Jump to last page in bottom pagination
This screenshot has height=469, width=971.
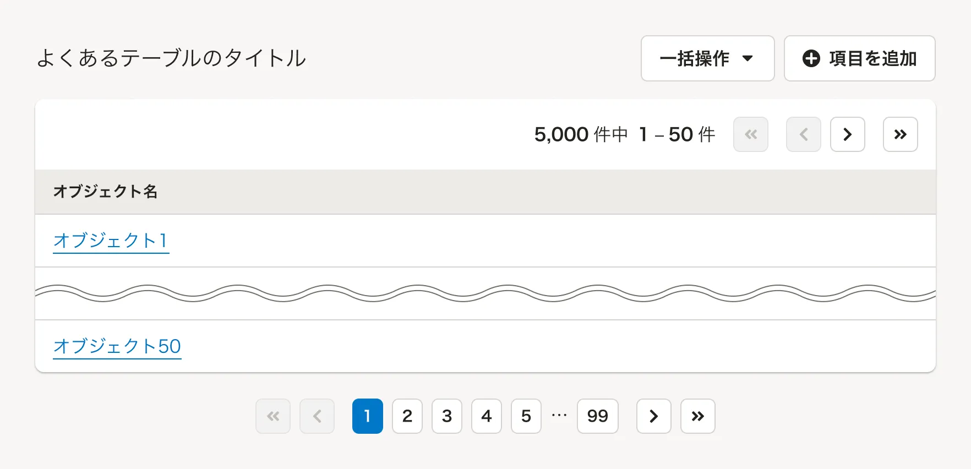click(x=697, y=416)
